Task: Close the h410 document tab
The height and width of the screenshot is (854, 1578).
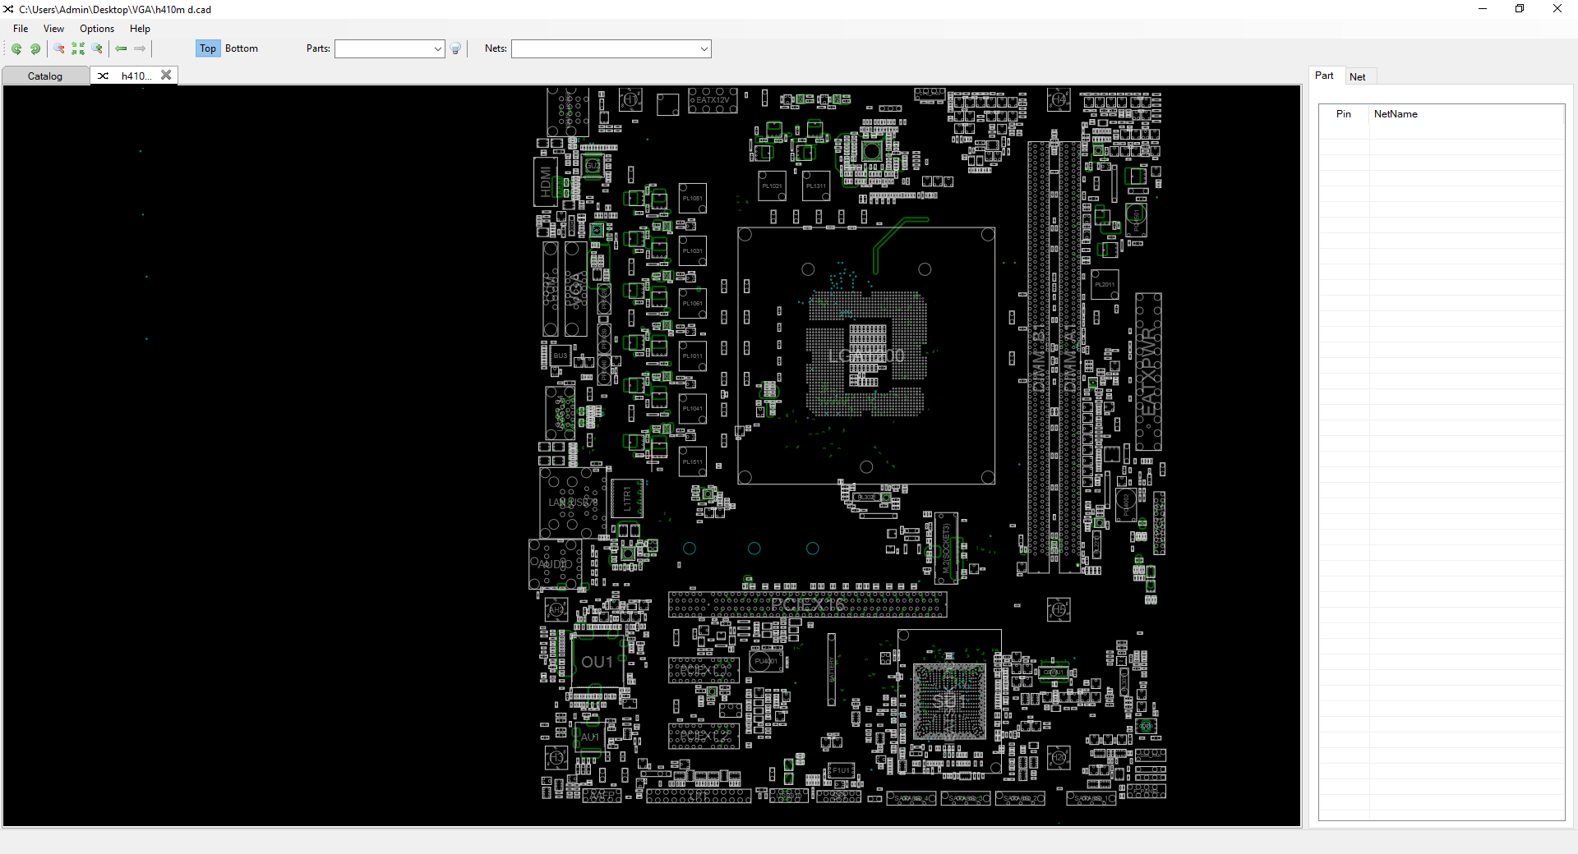Action: [166, 75]
